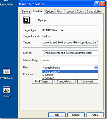Image resolution: width=107 pixels, height=119 pixels.
Task: Select the Recycle Bin desktop icon
Action: coord(6,3)
